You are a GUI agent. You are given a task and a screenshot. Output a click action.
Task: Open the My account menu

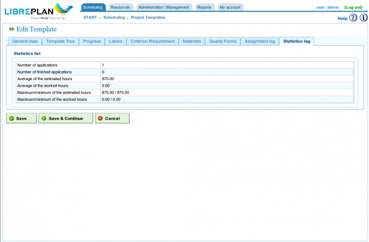point(230,7)
